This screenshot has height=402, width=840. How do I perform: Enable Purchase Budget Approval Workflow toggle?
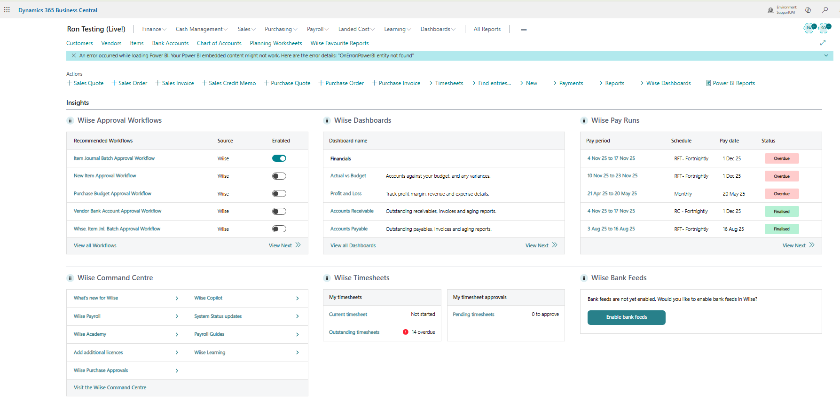[x=279, y=194]
